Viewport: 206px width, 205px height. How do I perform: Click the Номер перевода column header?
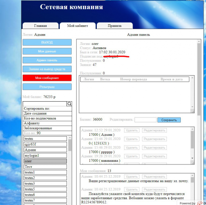133,79
